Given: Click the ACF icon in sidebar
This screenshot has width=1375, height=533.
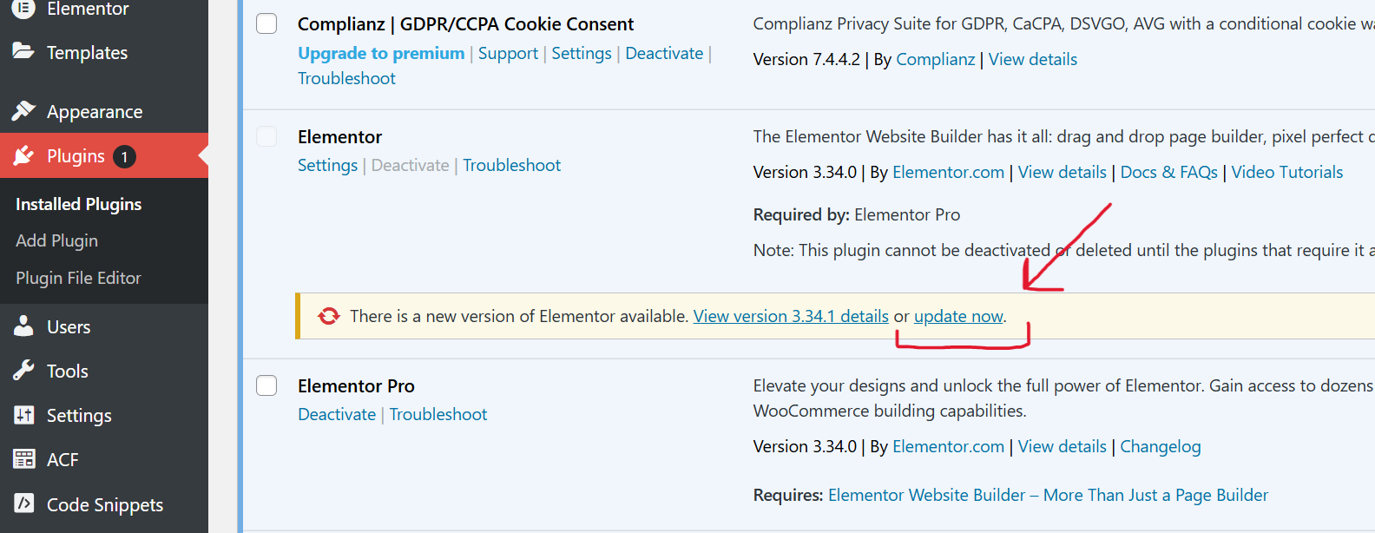Looking at the screenshot, I should coord(23,459).
